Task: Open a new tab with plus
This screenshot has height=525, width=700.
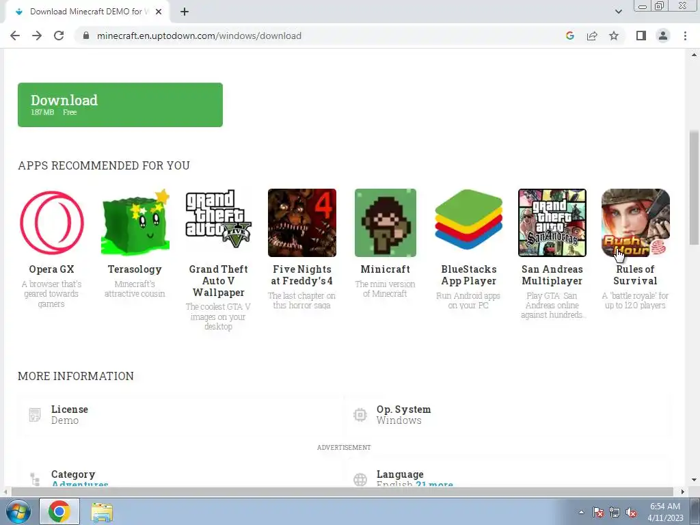Action: click(185, 12)
